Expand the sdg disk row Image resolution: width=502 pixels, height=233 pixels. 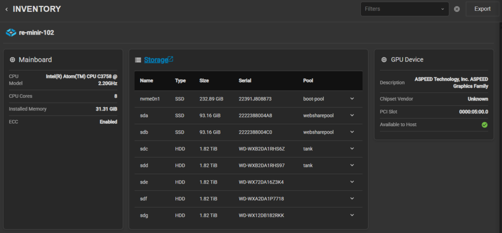[352, 215]
